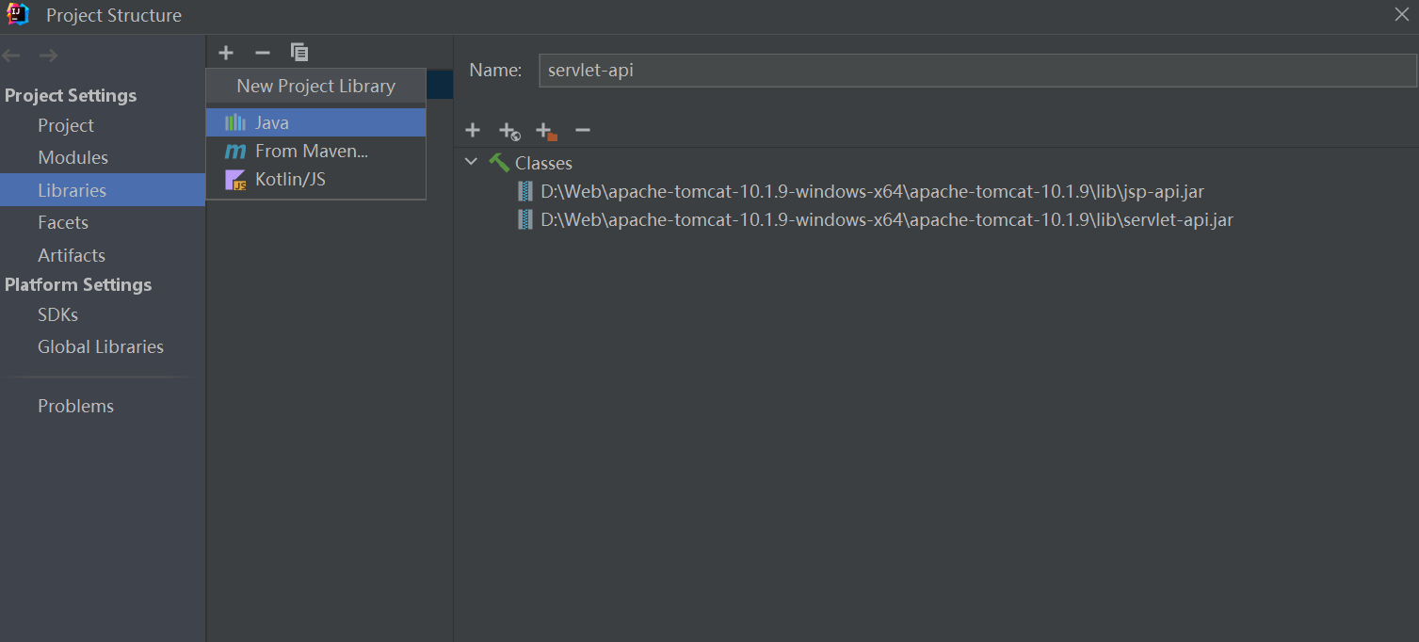Open the Artifacts settings page

pyautogui.click(x=72, y=255)
